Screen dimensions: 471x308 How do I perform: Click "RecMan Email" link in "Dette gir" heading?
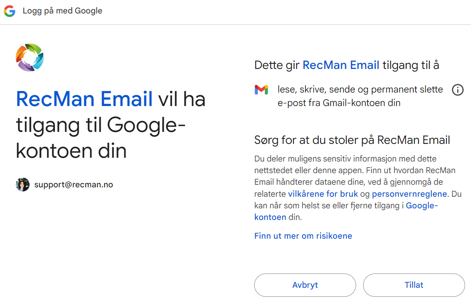(x=341, y=65)
